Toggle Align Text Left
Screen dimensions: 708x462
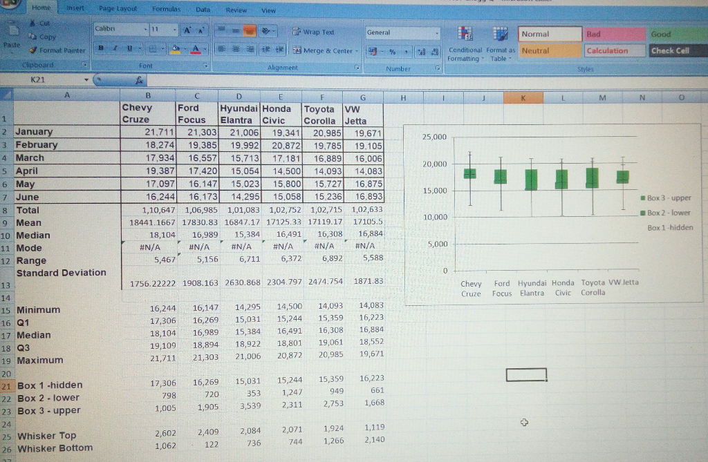coord(221,49)
